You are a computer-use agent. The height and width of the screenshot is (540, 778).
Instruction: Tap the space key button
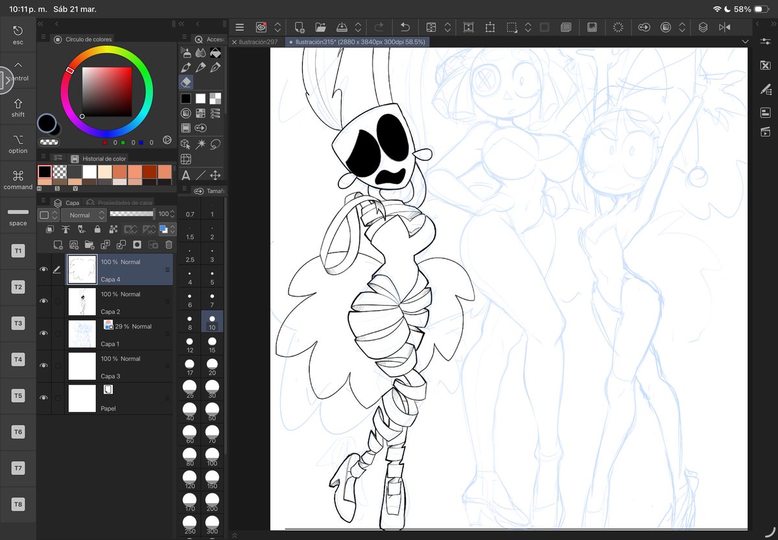[x=18, y=216]
